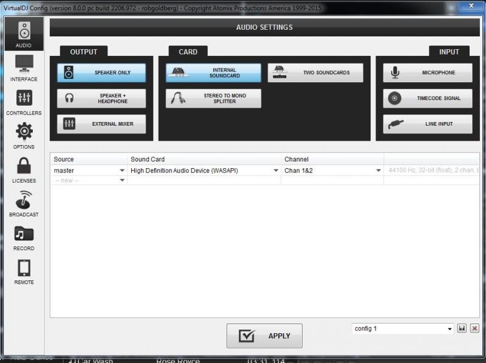486x363 pixels.
Task: Enable Microphone input
Action: pos(428,73)
